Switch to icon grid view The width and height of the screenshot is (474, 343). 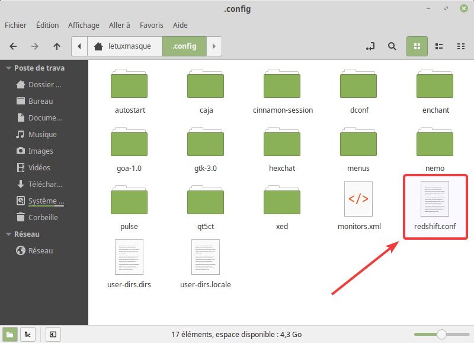coord(417,46)
